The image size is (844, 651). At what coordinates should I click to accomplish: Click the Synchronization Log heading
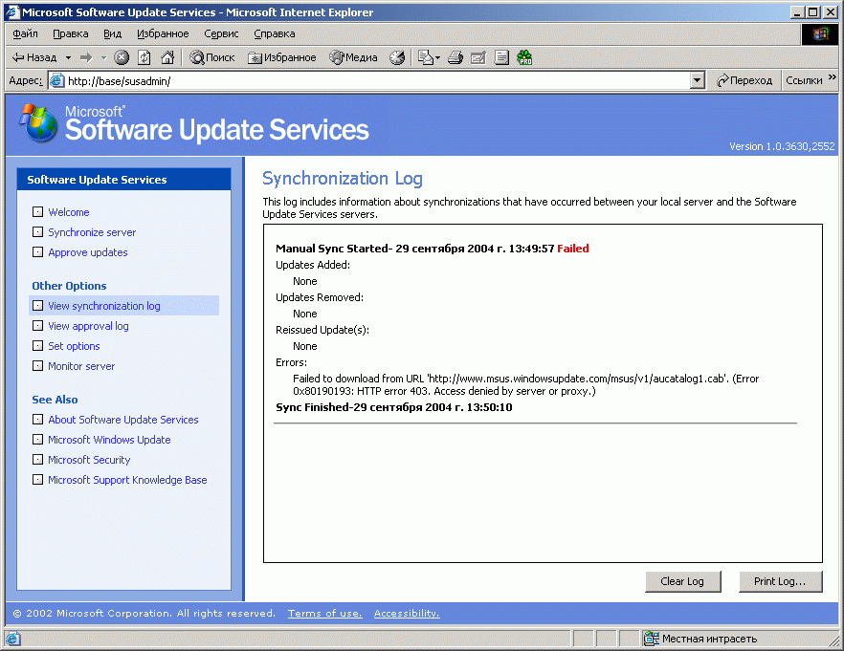point(343,179)
